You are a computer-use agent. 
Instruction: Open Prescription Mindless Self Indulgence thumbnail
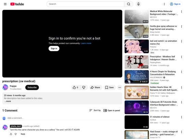click(x=137, y=62)
